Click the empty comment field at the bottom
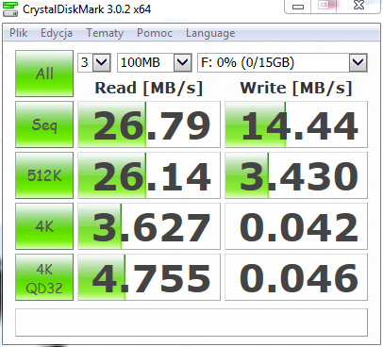The width and height of the screenshot is (383, 347). tap(191, 322)
